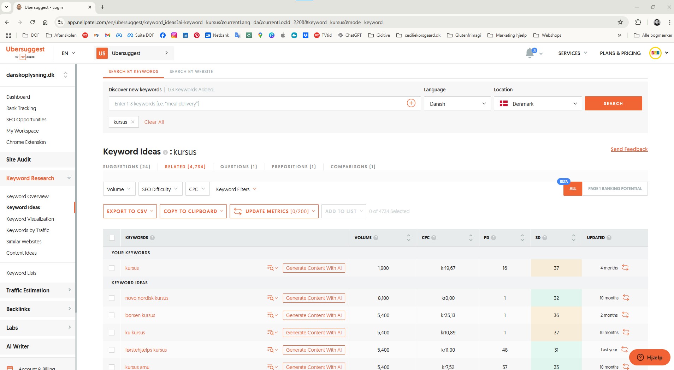Image resolution: width=674 pixels, height=370 pixels.
Task: Click the help icon next to Volume header
Action: (376, 238)
